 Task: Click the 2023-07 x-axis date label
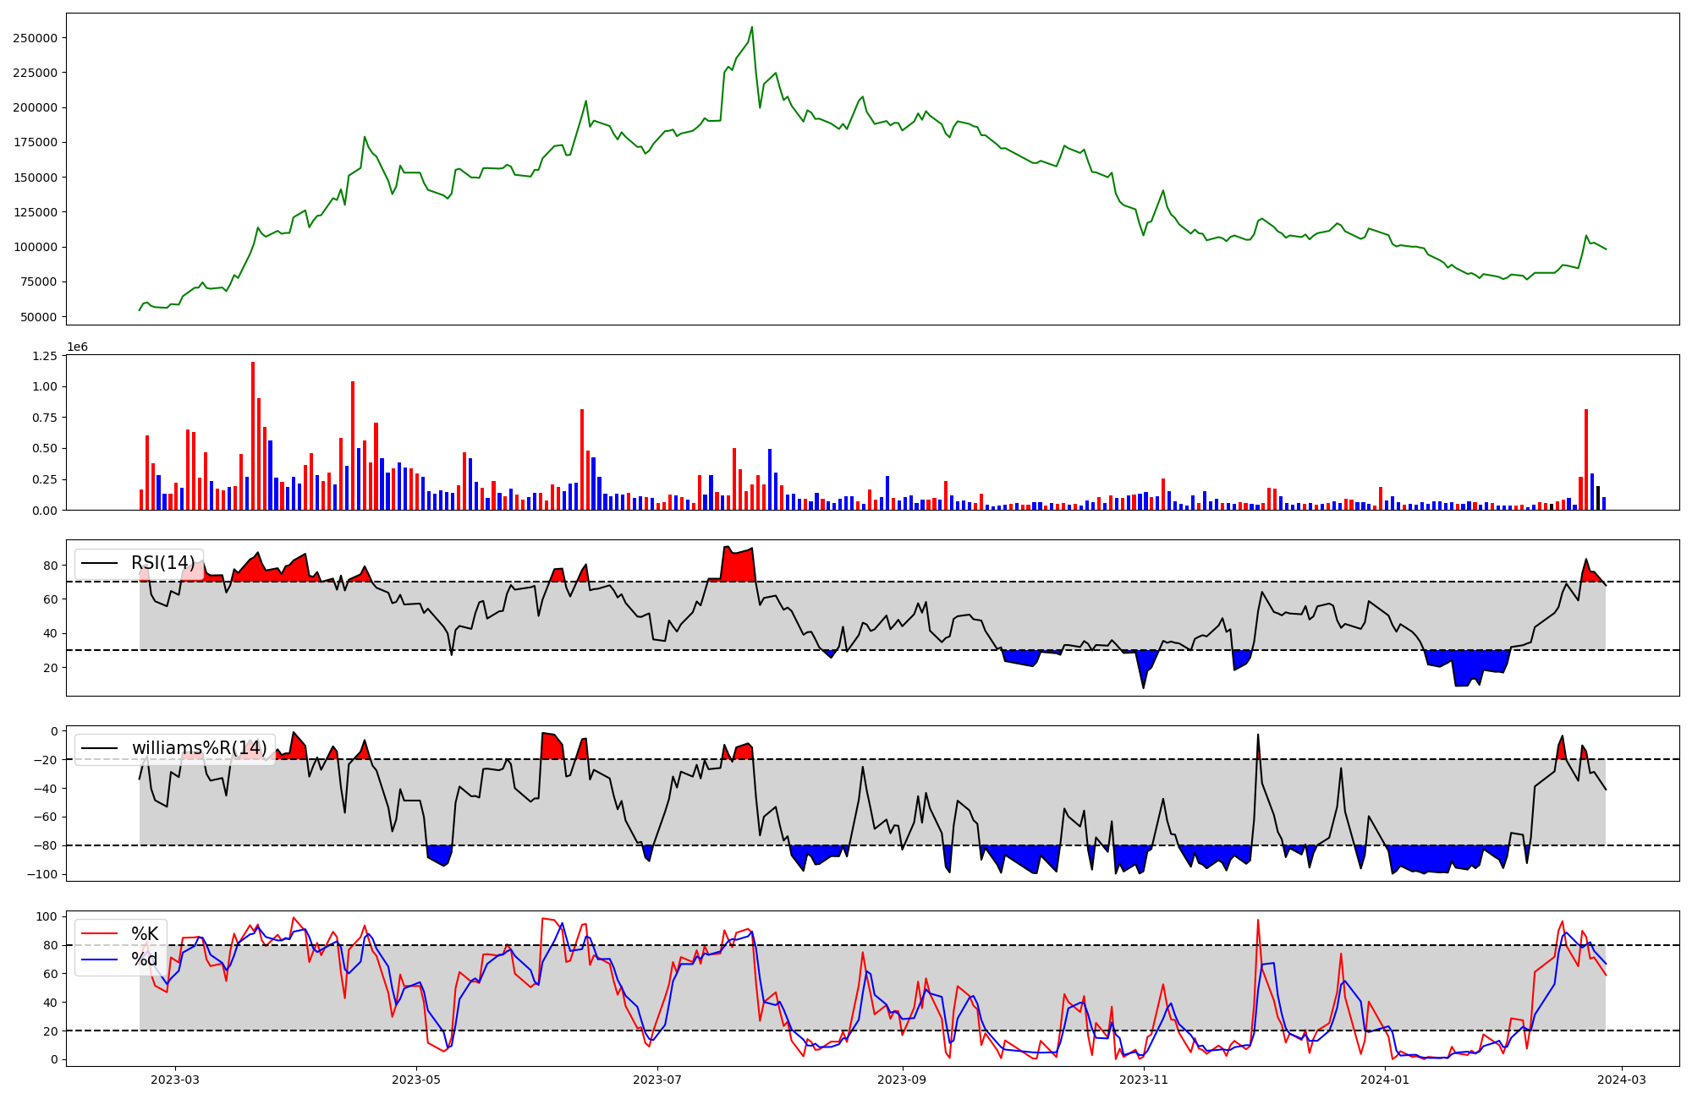657,1080
